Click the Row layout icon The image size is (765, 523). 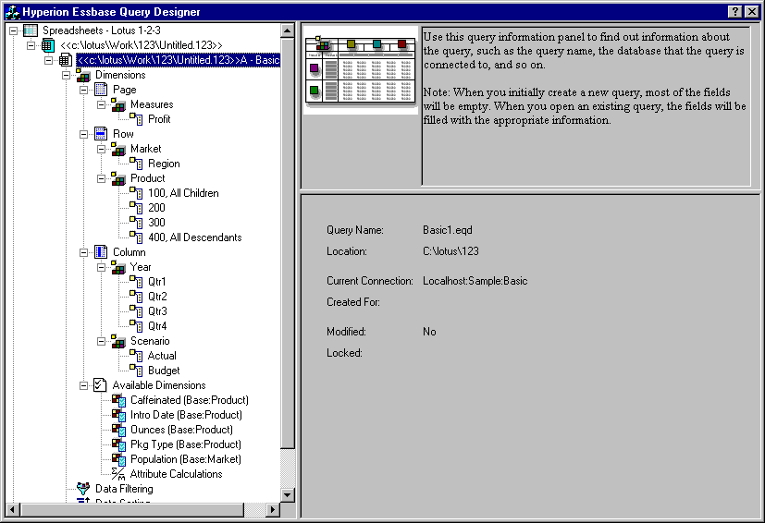101,134
